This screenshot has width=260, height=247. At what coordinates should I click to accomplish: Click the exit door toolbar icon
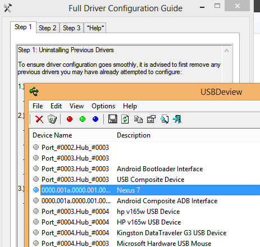click(x=177, y=119)
